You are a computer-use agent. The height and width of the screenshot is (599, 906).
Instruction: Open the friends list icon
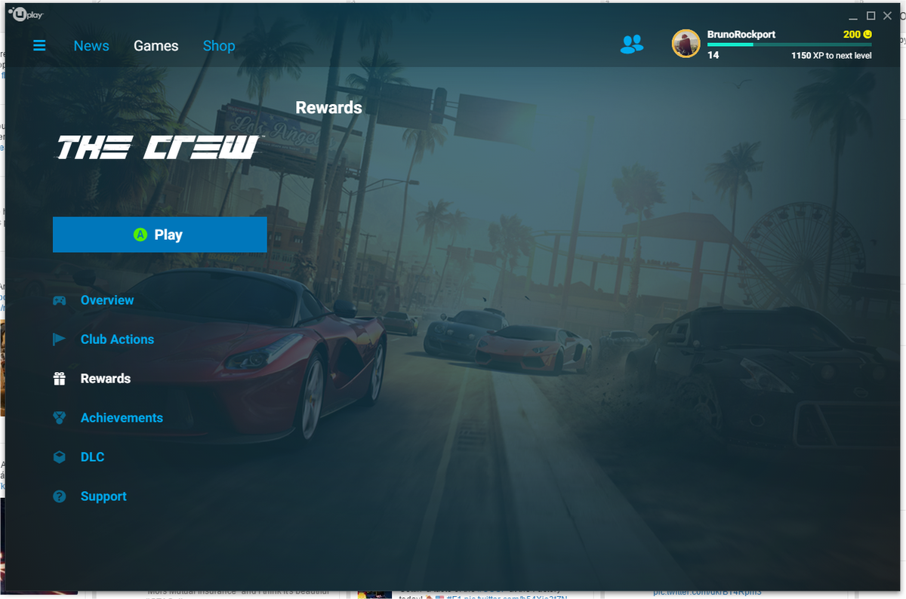click(631, 45)
